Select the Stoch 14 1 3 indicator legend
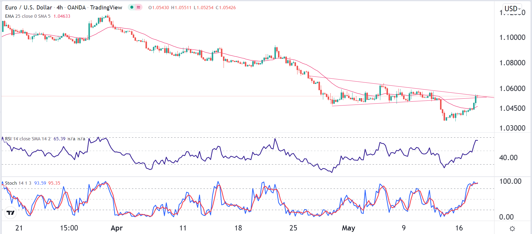 click(x=18, y=183)
